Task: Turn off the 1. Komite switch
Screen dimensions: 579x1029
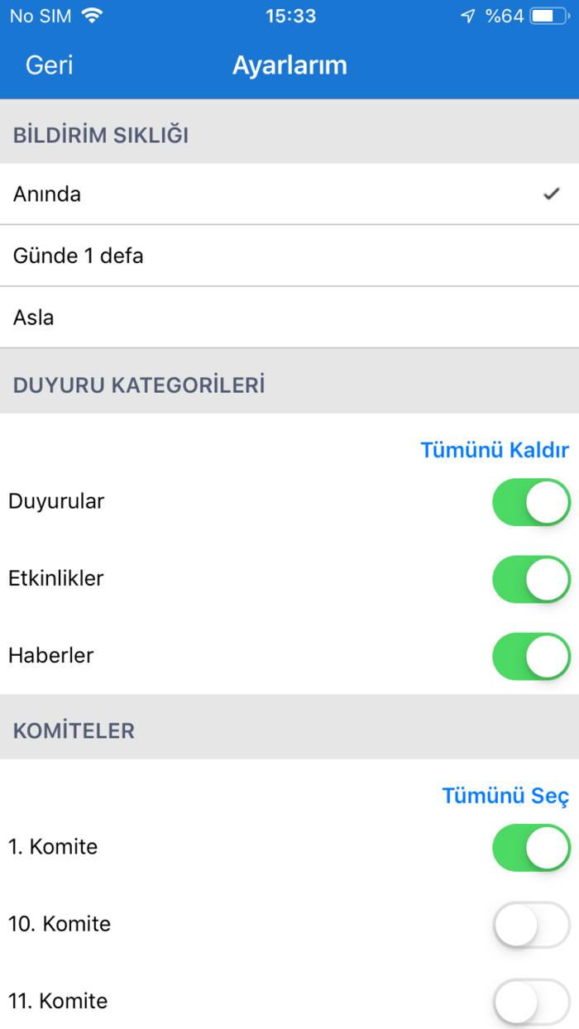Action: pos(530,847)
